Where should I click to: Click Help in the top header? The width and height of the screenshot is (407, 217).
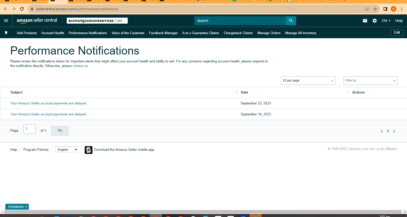coord(399,21)
